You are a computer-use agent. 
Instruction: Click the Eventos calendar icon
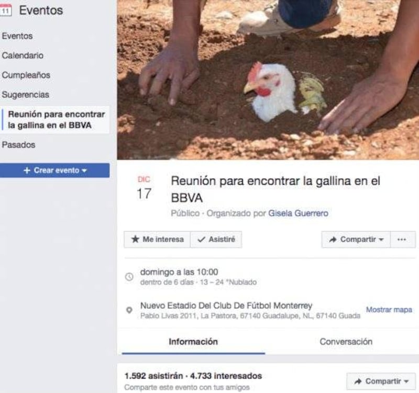(5, 10)
